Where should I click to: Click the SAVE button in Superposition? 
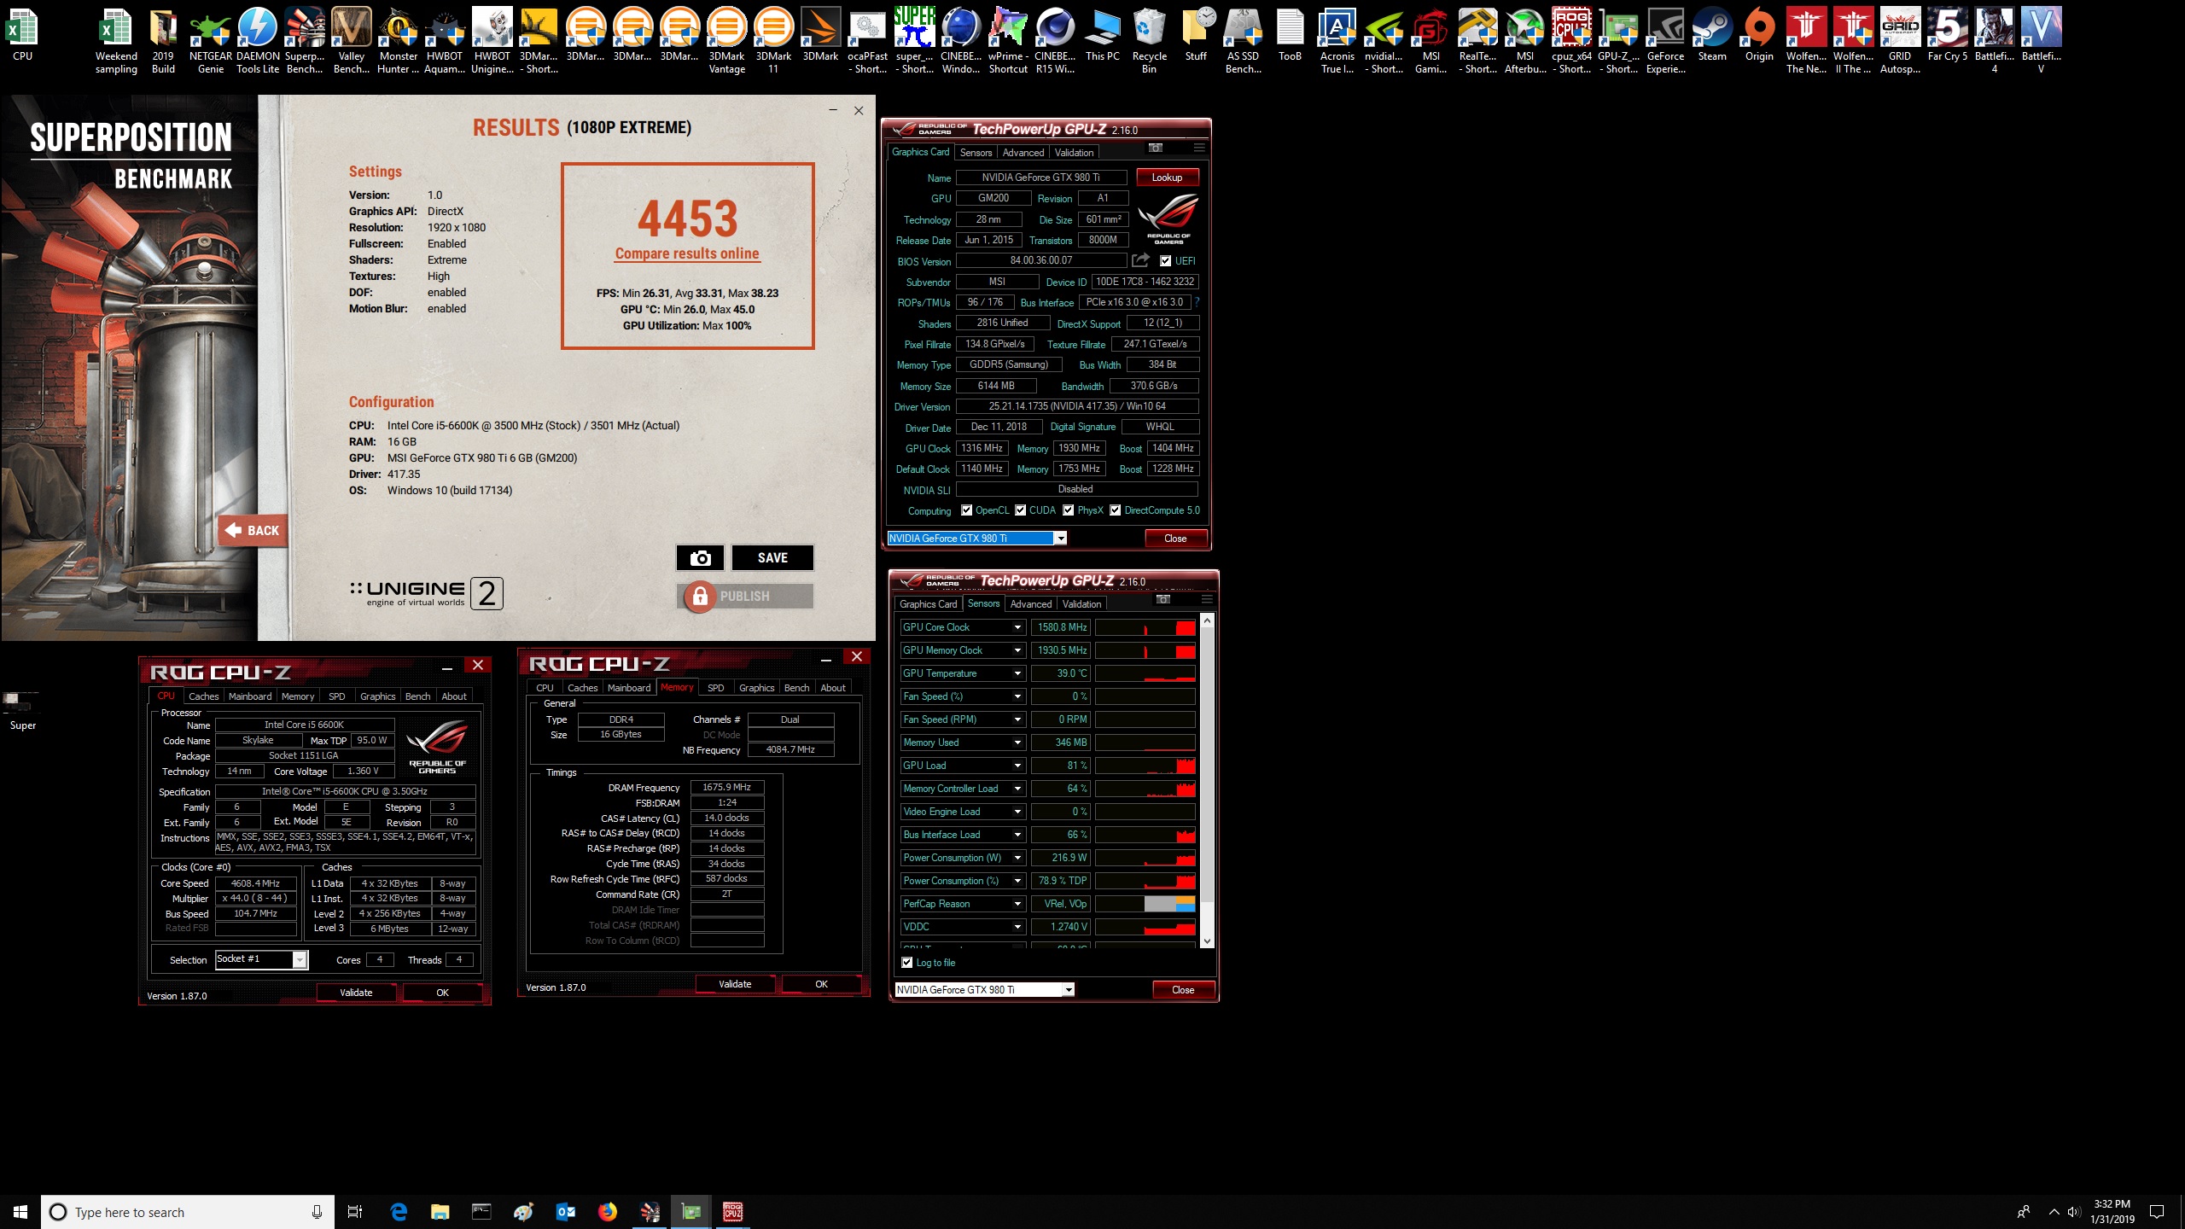pos(772,557)
